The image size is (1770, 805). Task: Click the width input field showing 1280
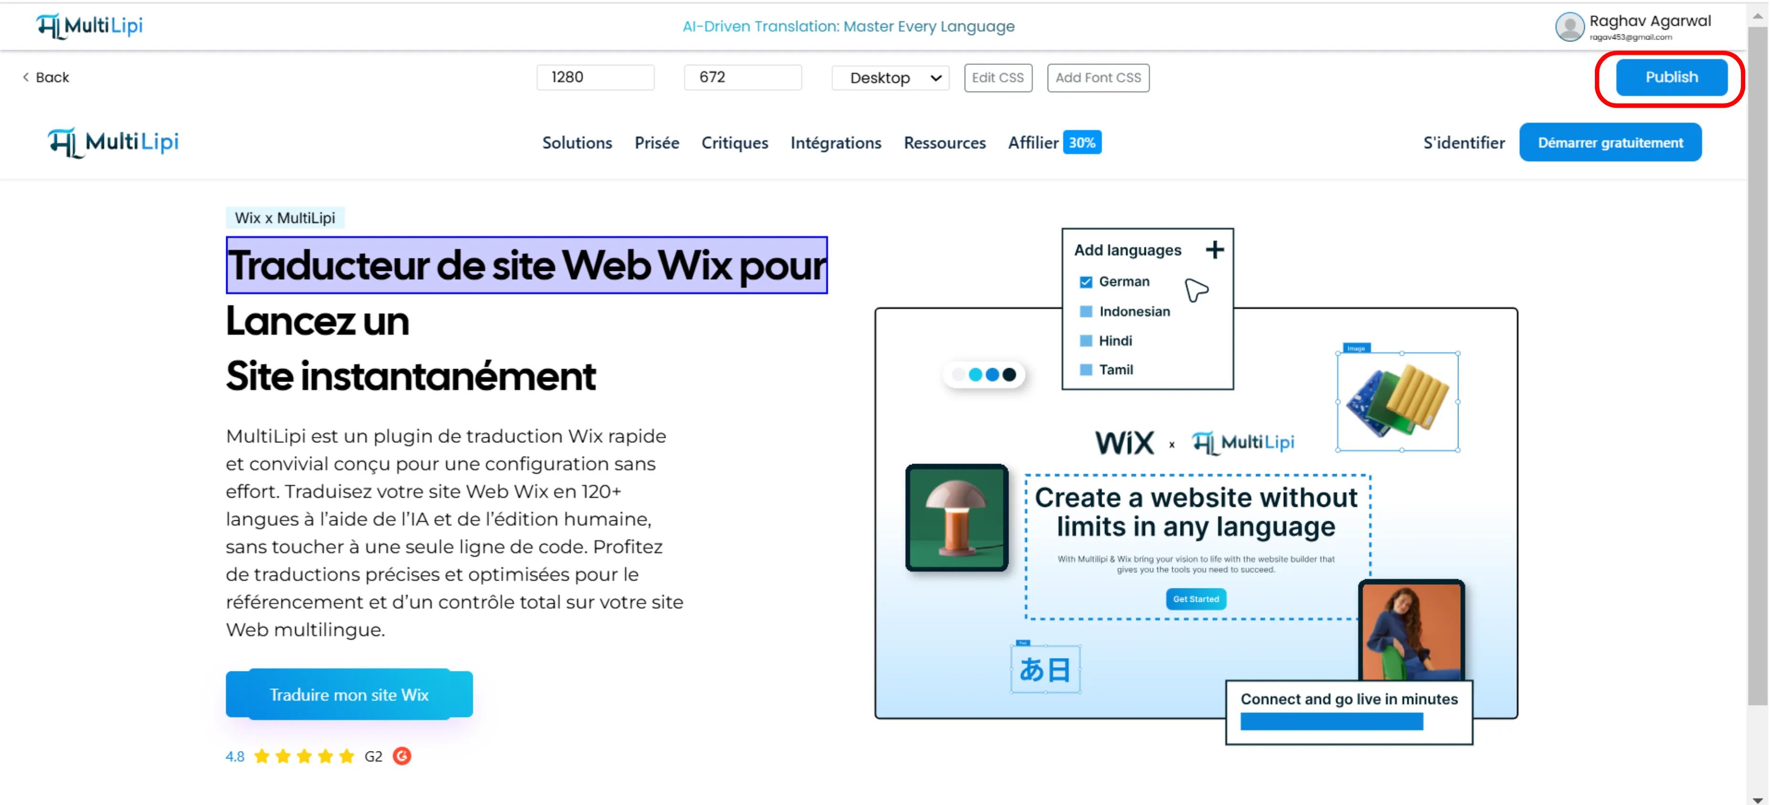coord(595,77)
